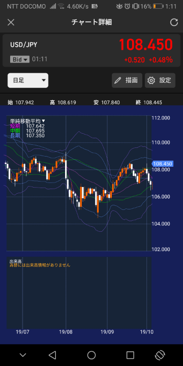Close the chart detail screen
The height and width of the screenshot is (366, 183).
point(11,22)
